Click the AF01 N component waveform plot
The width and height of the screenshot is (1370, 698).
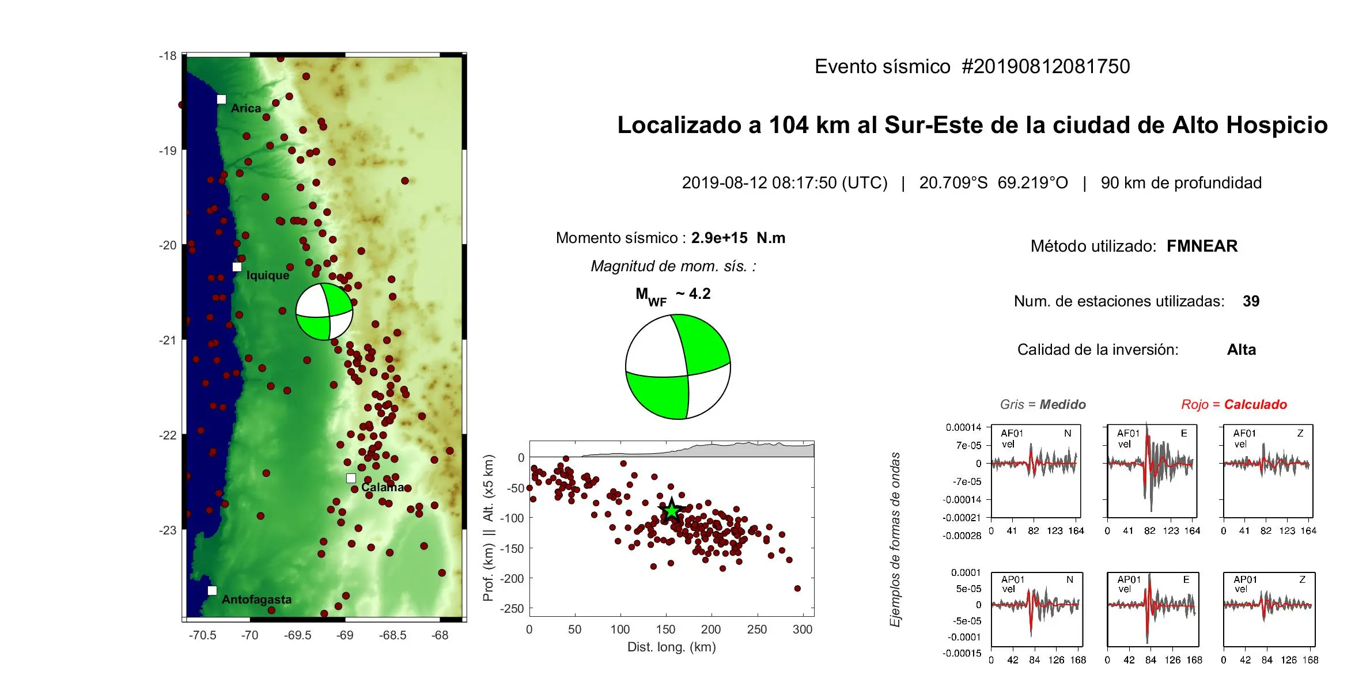click(1035, 471)
